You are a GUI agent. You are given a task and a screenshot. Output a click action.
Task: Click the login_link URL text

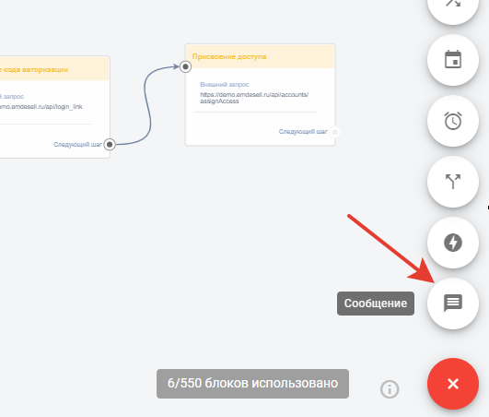tap(41, 107)
